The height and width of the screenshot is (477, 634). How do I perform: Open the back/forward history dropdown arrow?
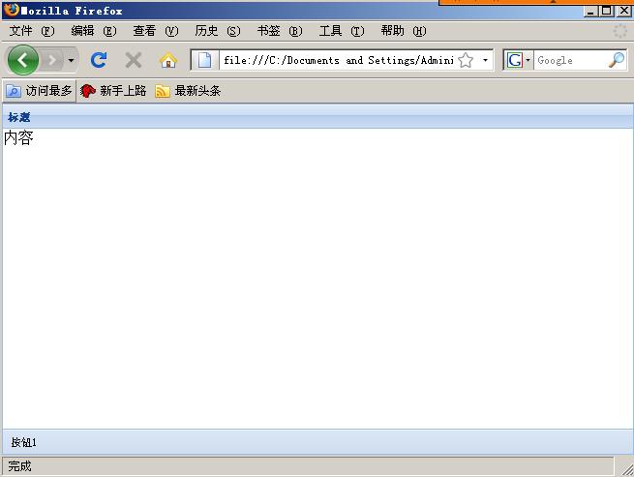tap(71, 61)
